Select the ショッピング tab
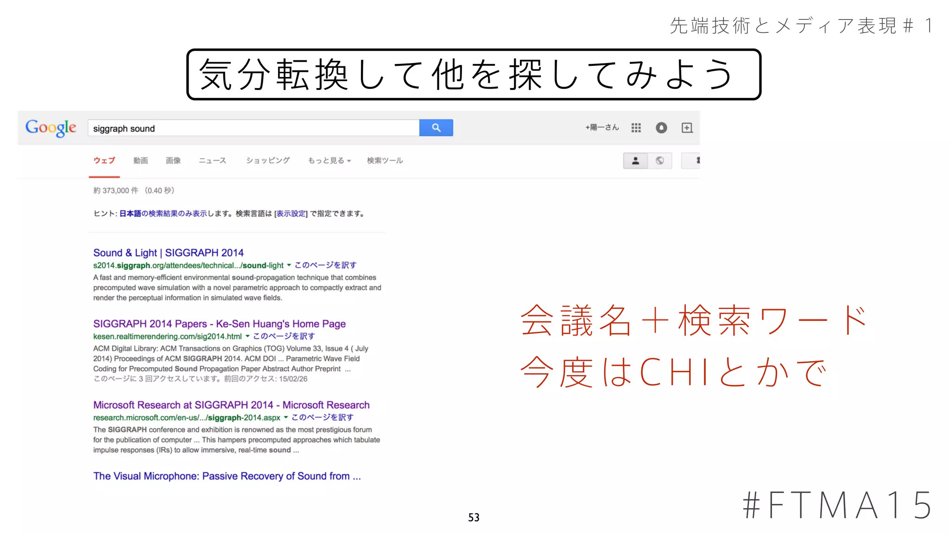The width and height of the screenshot is (949, 534). pos(268,160)
